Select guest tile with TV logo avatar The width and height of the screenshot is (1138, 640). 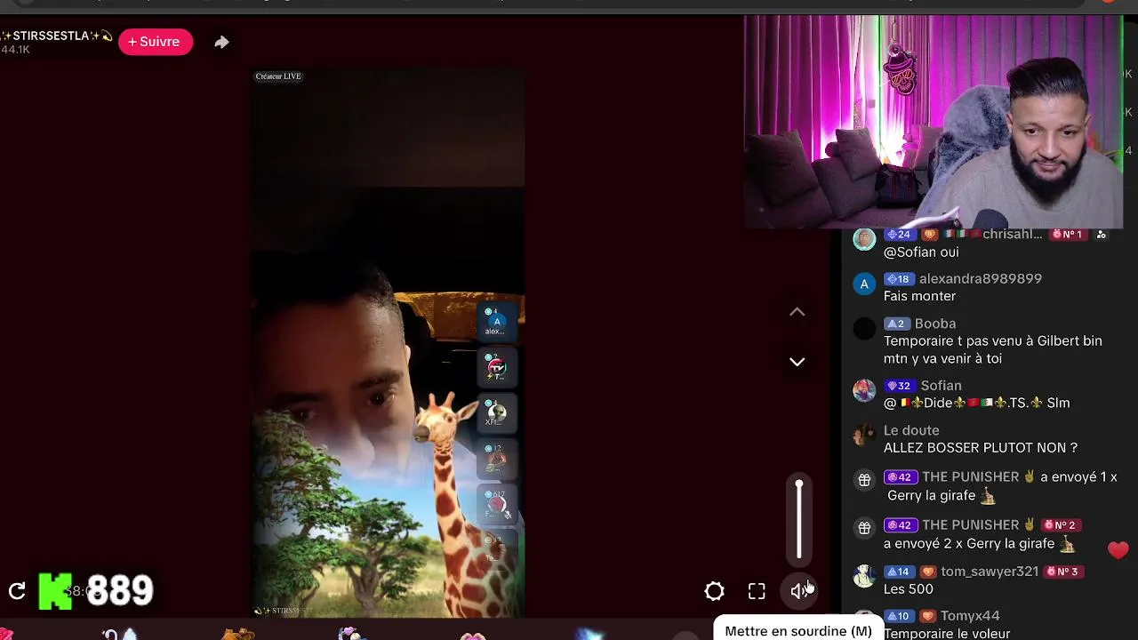(496, 366)
